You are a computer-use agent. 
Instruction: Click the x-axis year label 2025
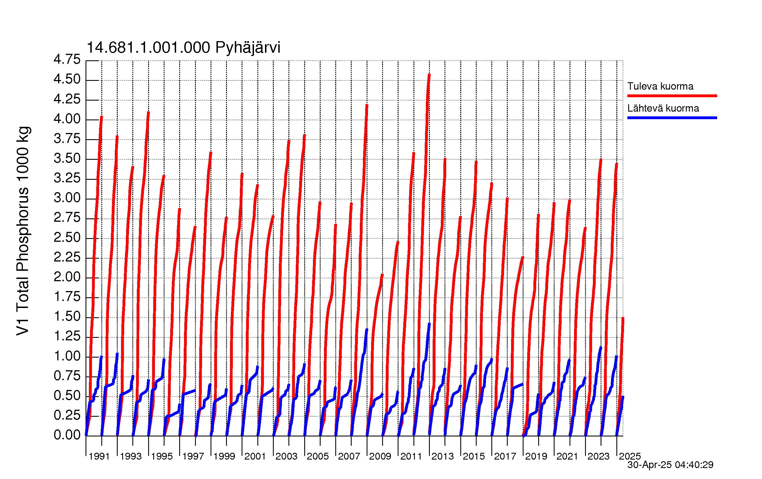[630, 456]
